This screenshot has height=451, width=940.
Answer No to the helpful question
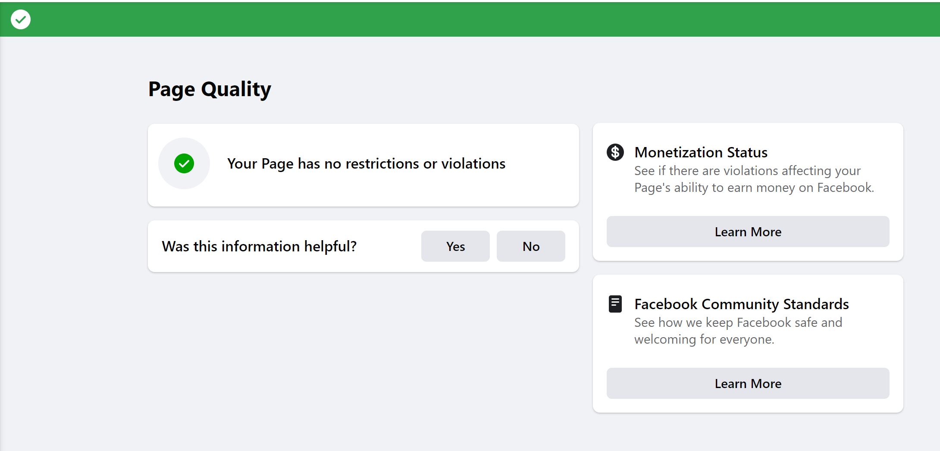[x=531, y=246]
